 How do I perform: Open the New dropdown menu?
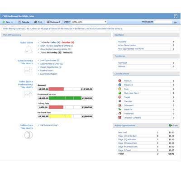tap(8, 22)
